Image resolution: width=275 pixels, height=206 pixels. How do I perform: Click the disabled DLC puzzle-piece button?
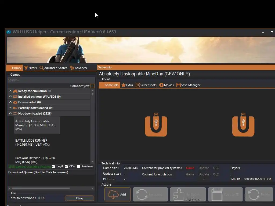[x=188, y=194]
